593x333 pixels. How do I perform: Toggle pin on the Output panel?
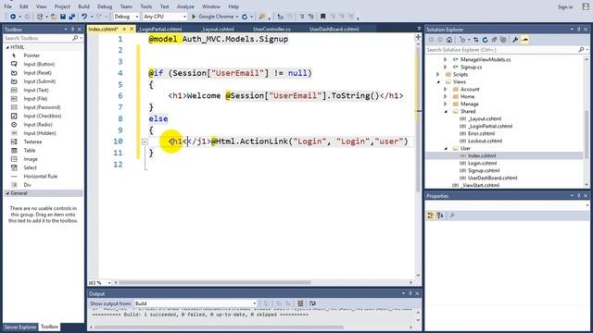410,293
